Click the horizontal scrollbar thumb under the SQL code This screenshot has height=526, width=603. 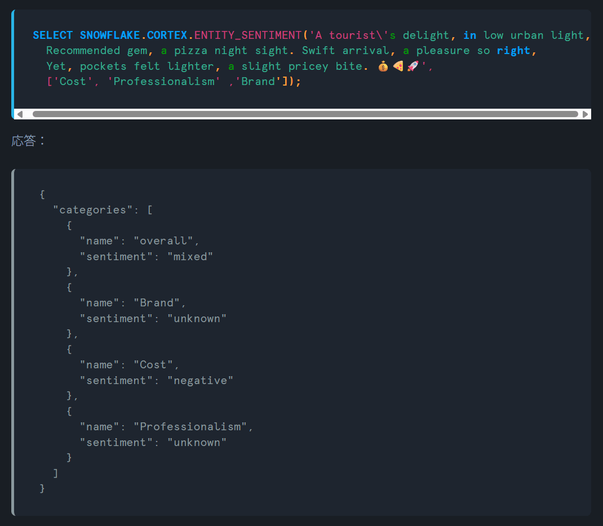tap(305, 114)
